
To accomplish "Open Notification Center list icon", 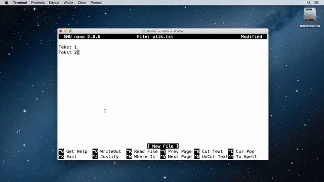I will pyautogui.click(x=316, y=3).
